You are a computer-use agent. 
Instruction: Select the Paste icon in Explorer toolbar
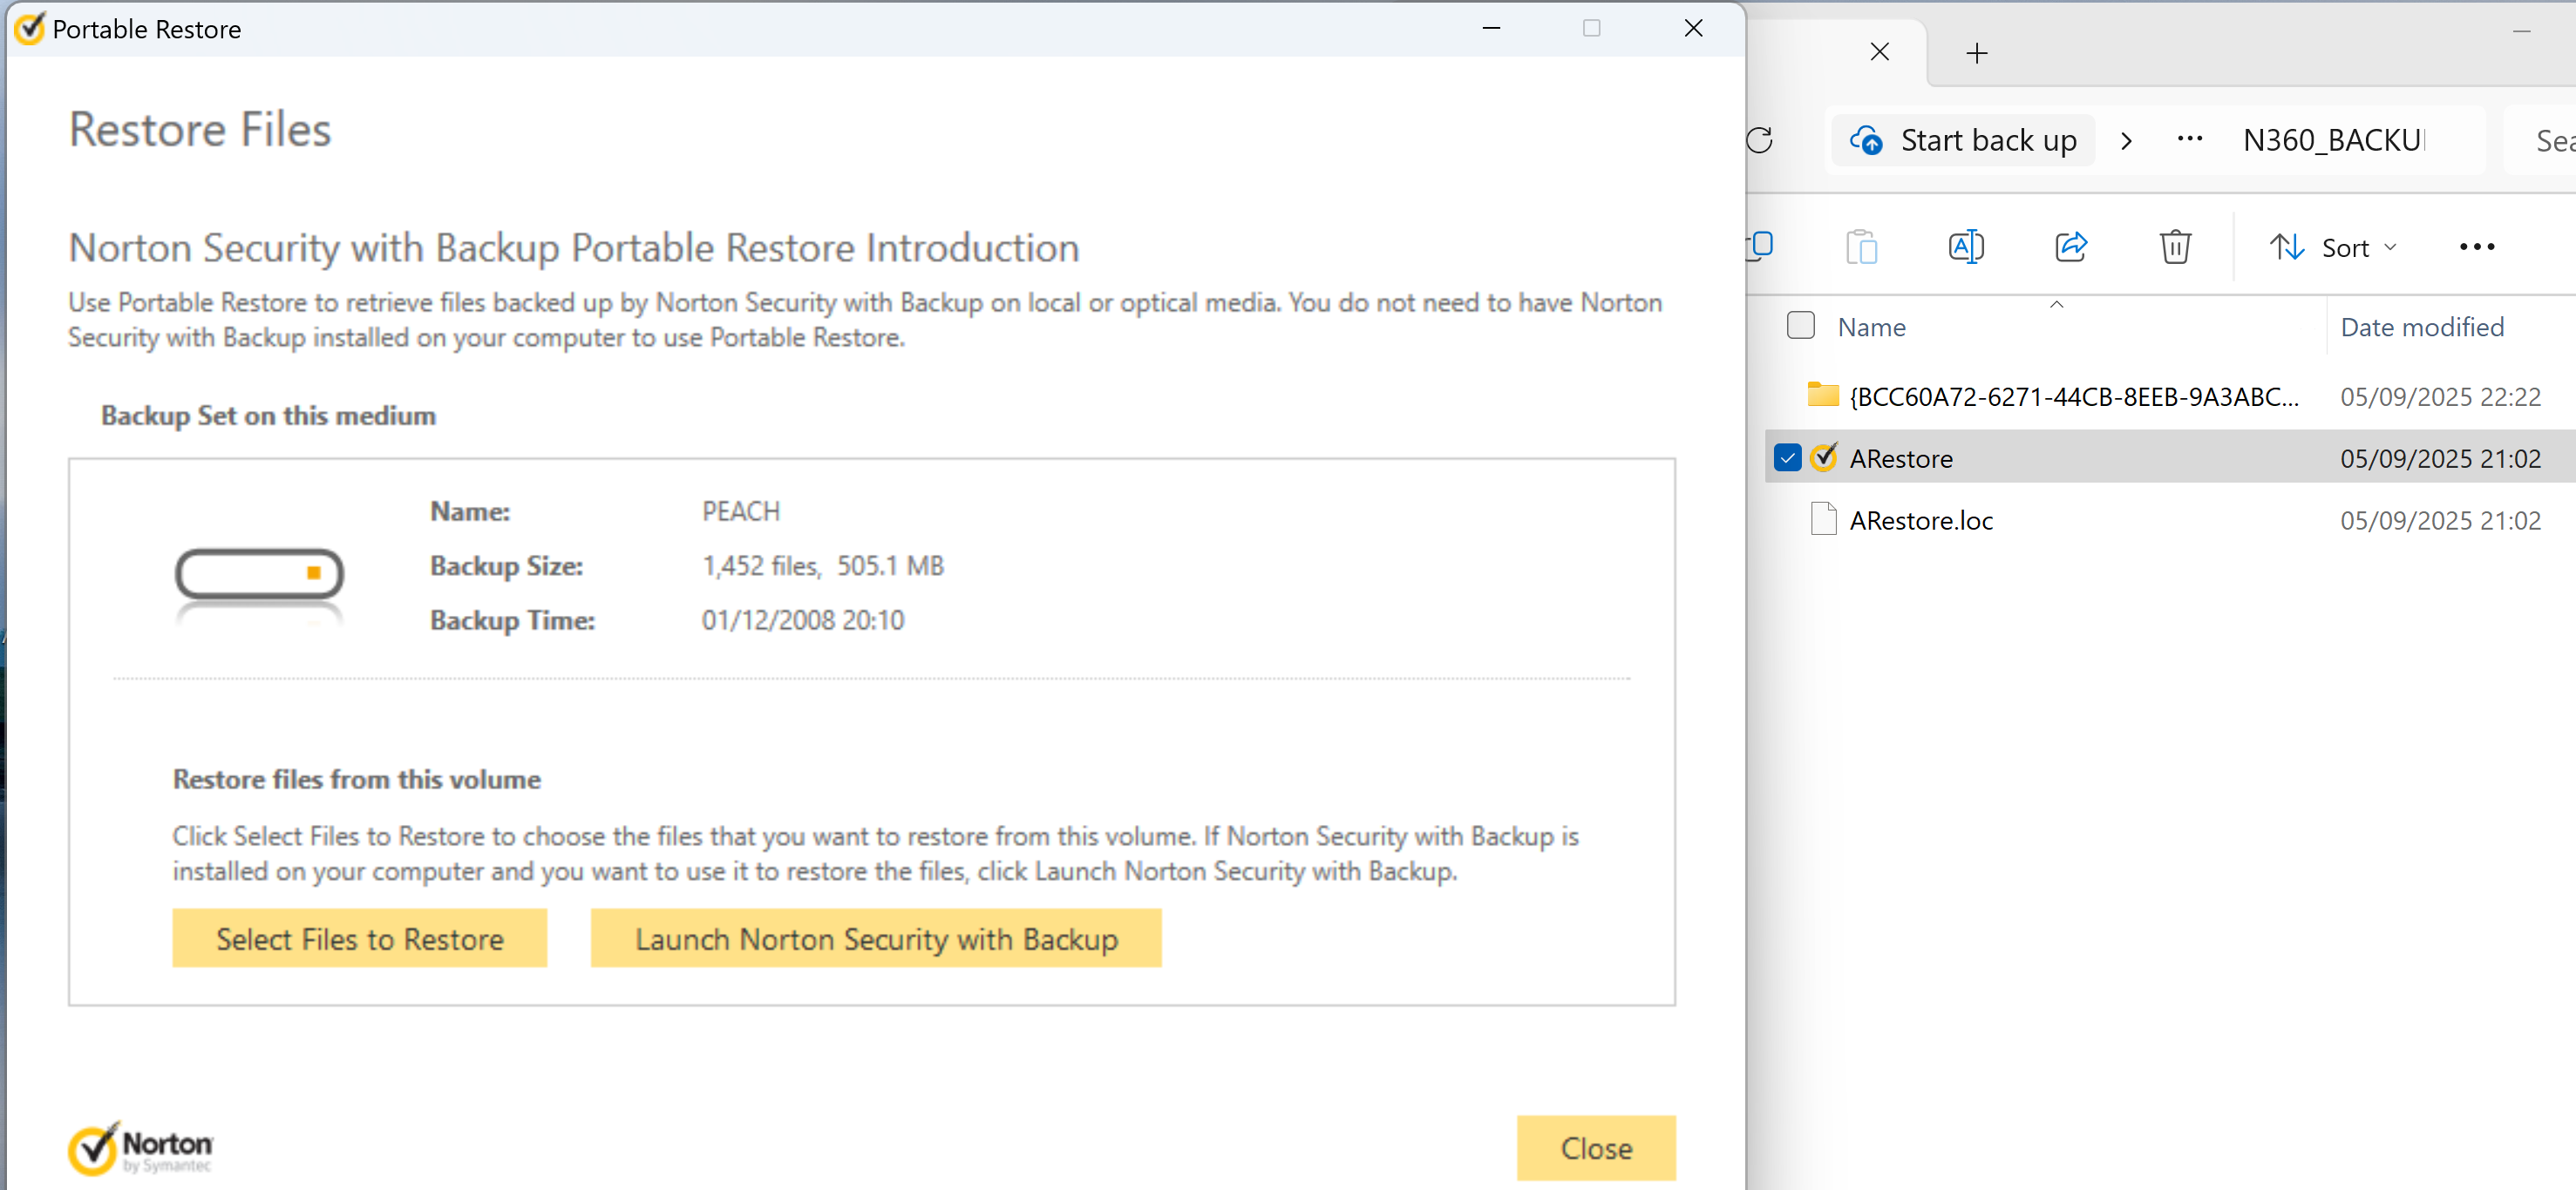[1862, 247]
